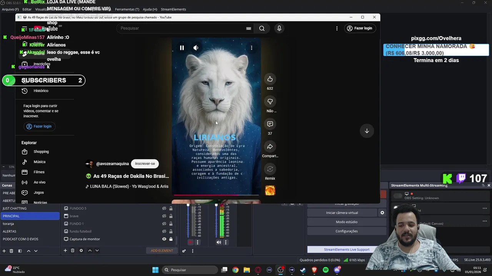Unlock the Captura de monitor source
Image resolution: width=492 pixels, height=276 pixels.
[x=171, y=239]
